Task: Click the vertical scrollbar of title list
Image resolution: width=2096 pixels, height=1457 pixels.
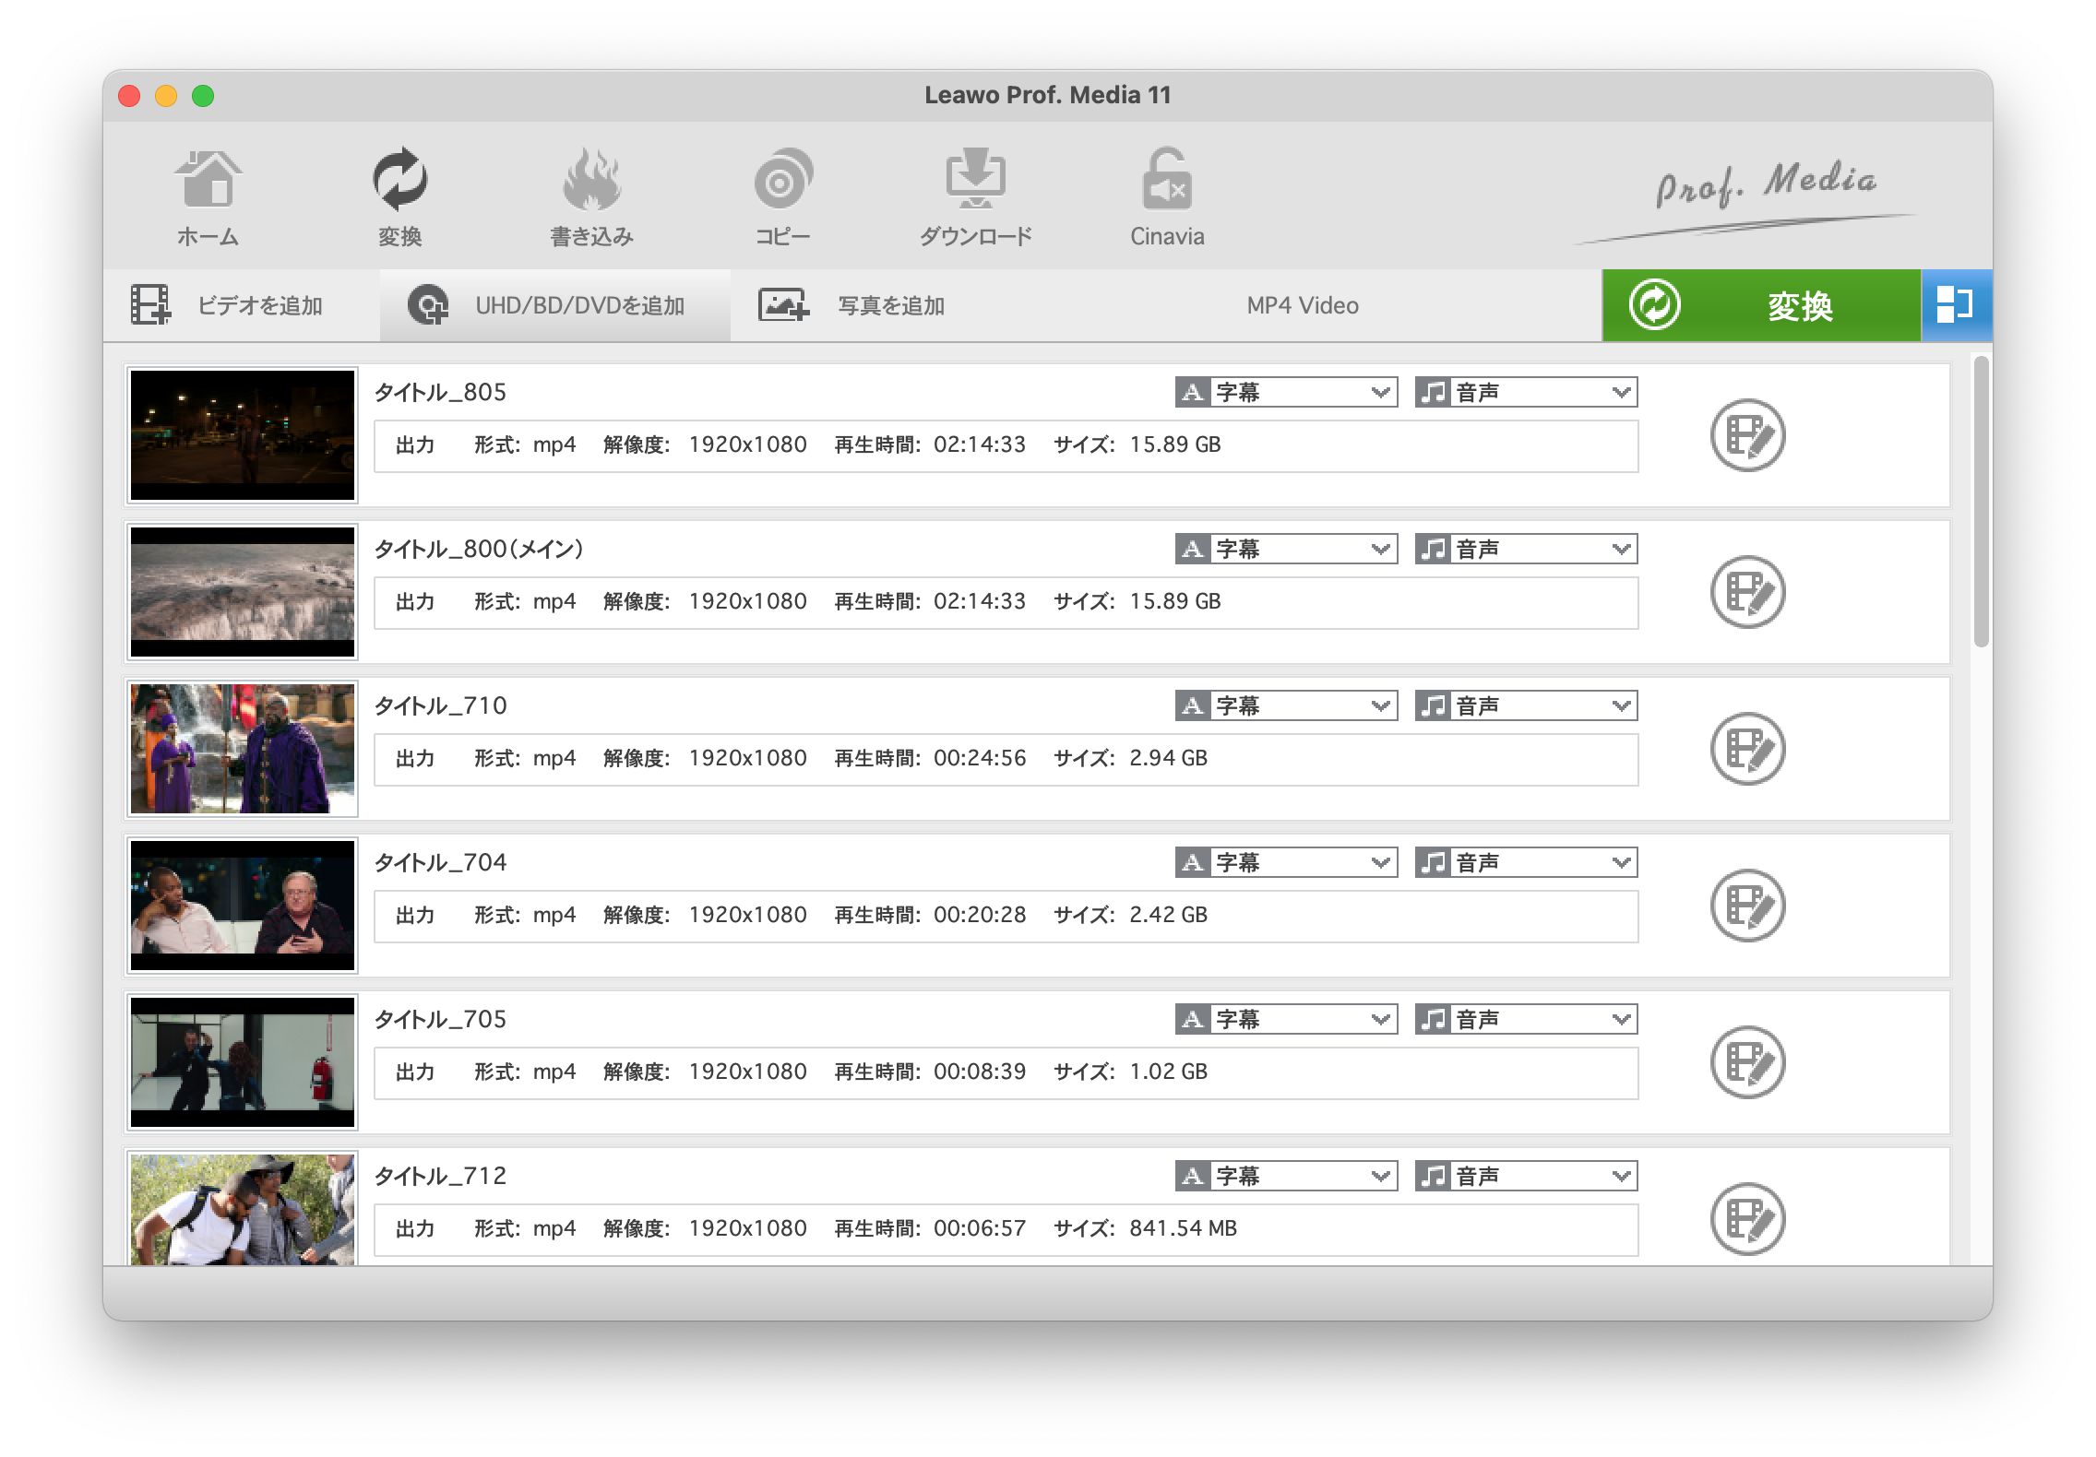Action: pyautogui.click(x=1982, y=502)
